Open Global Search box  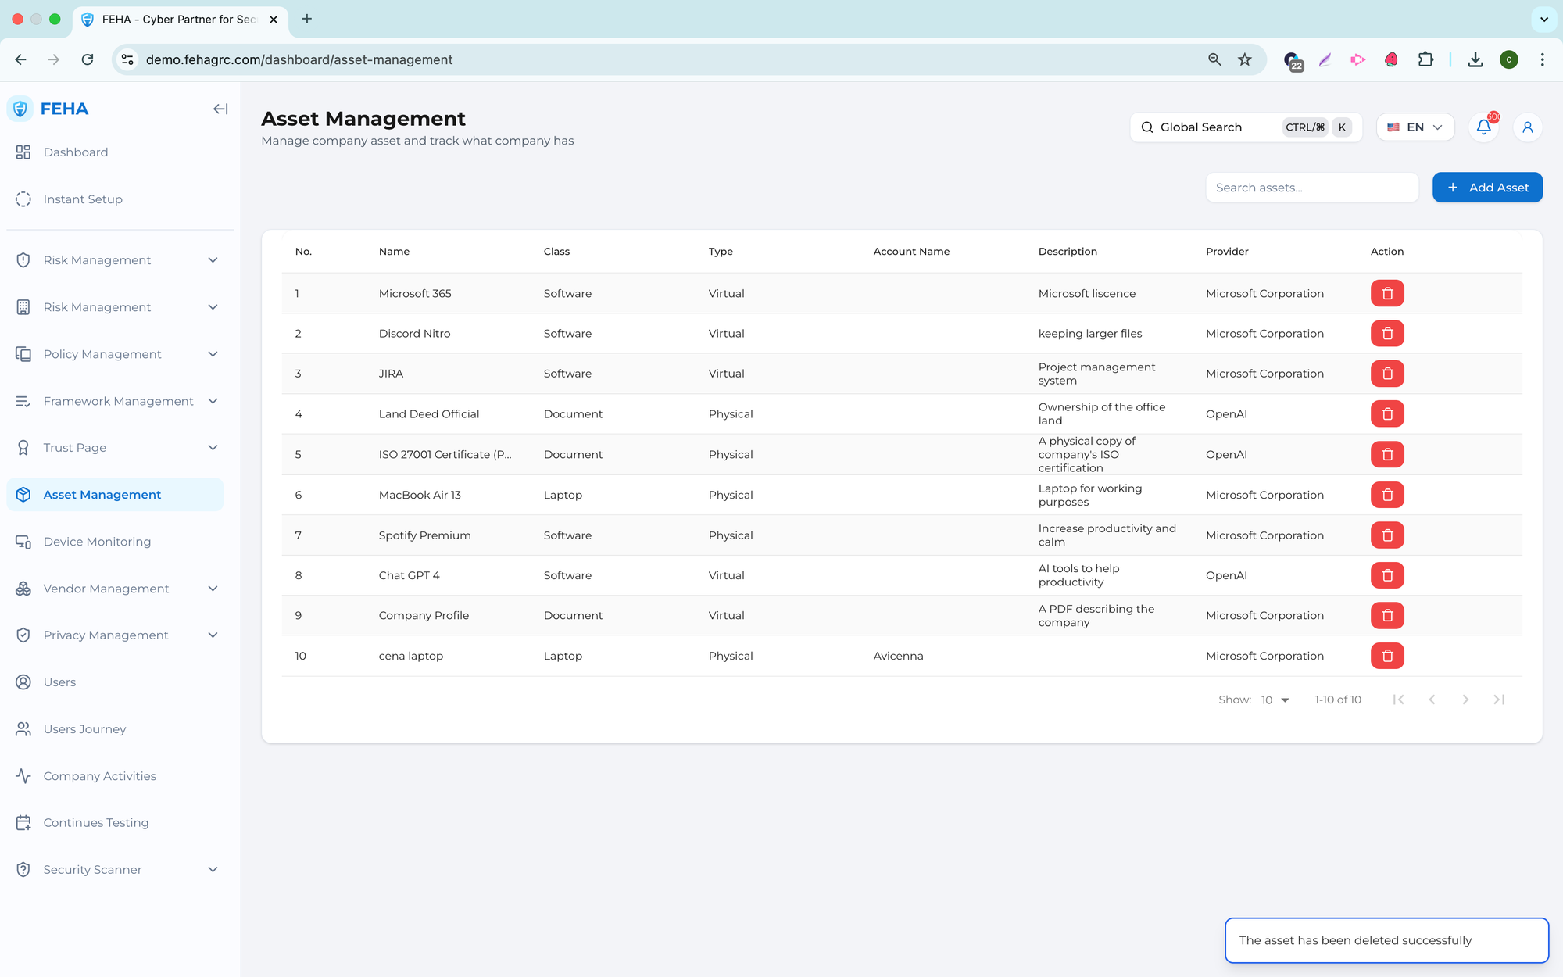(1245, 127)
